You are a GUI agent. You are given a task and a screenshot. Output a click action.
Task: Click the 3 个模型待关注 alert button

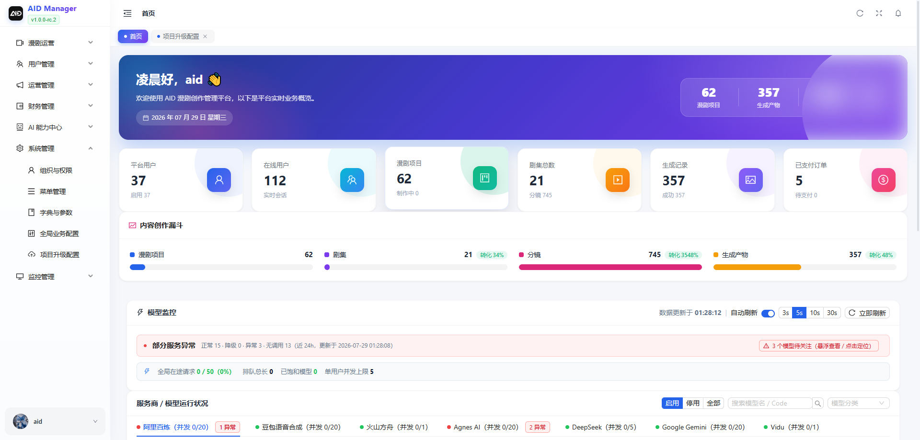(819, 346)
